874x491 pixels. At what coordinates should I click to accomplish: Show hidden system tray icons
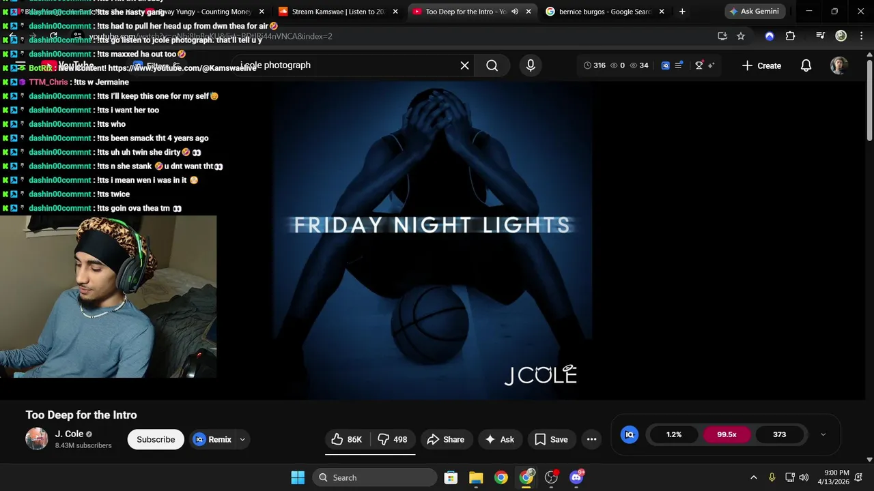pos(754,477)
